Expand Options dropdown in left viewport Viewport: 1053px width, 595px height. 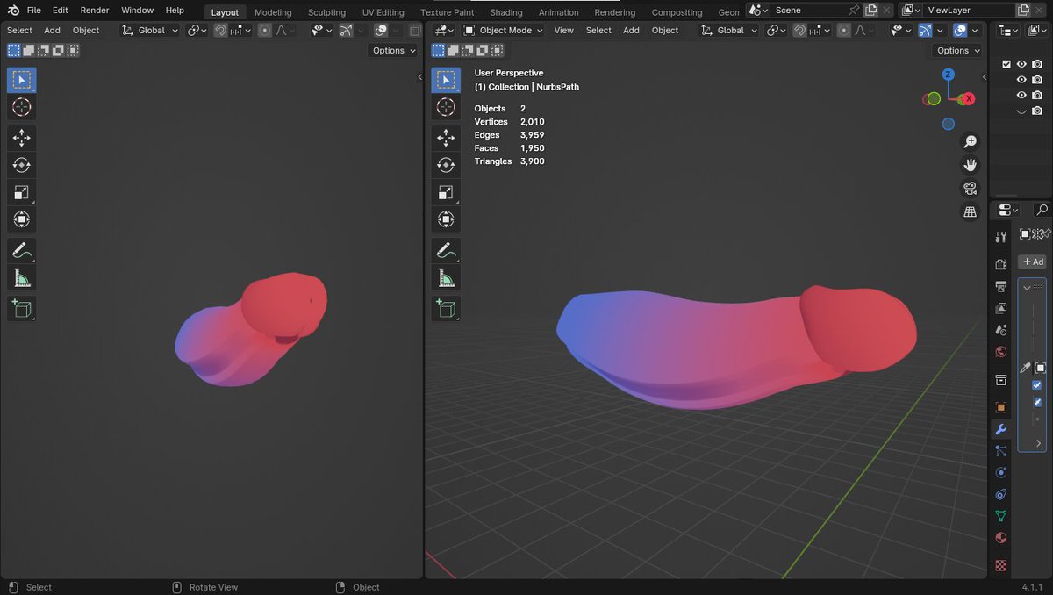coord(394,51)
